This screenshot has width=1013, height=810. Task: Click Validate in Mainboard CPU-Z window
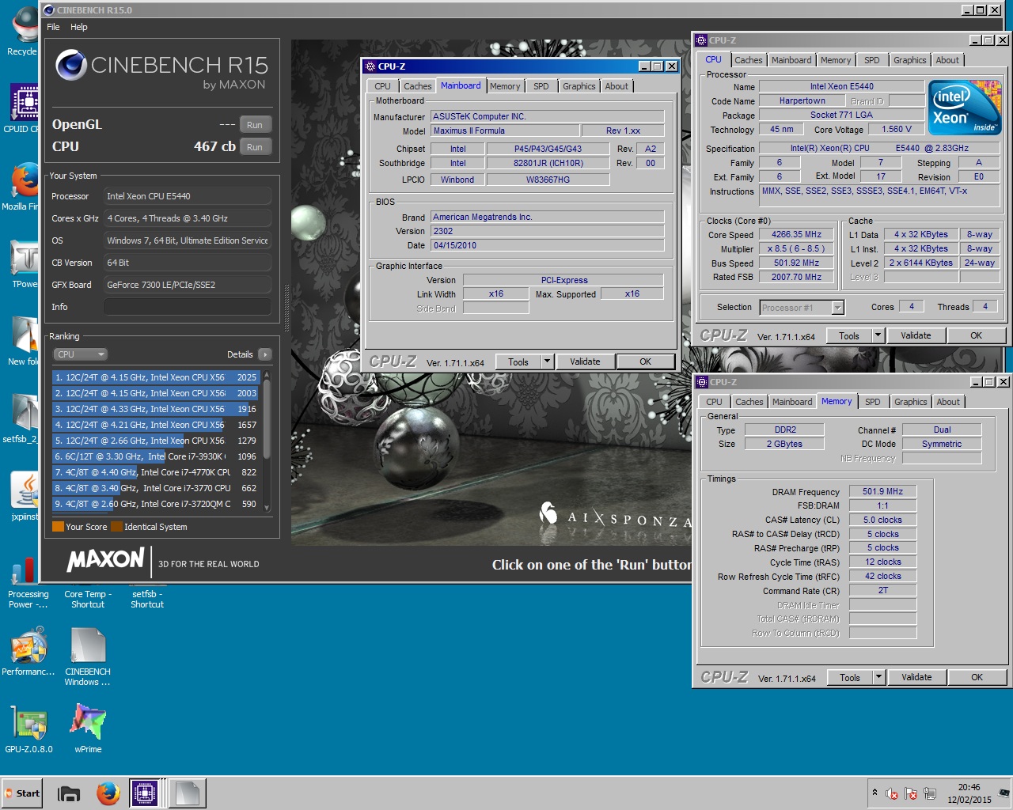[x=585, y=361]
